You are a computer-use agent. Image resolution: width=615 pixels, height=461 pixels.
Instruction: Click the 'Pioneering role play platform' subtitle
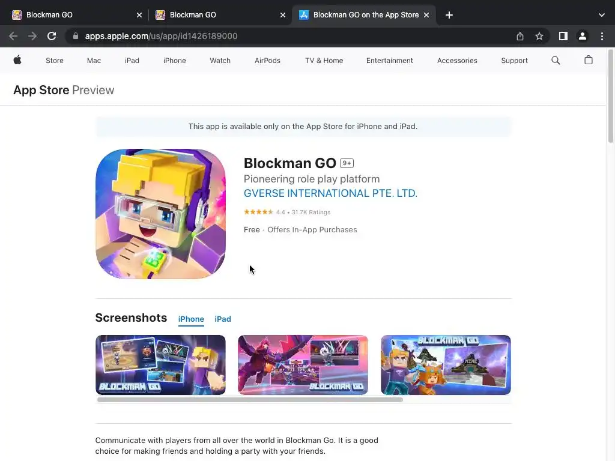coord(312,179)
